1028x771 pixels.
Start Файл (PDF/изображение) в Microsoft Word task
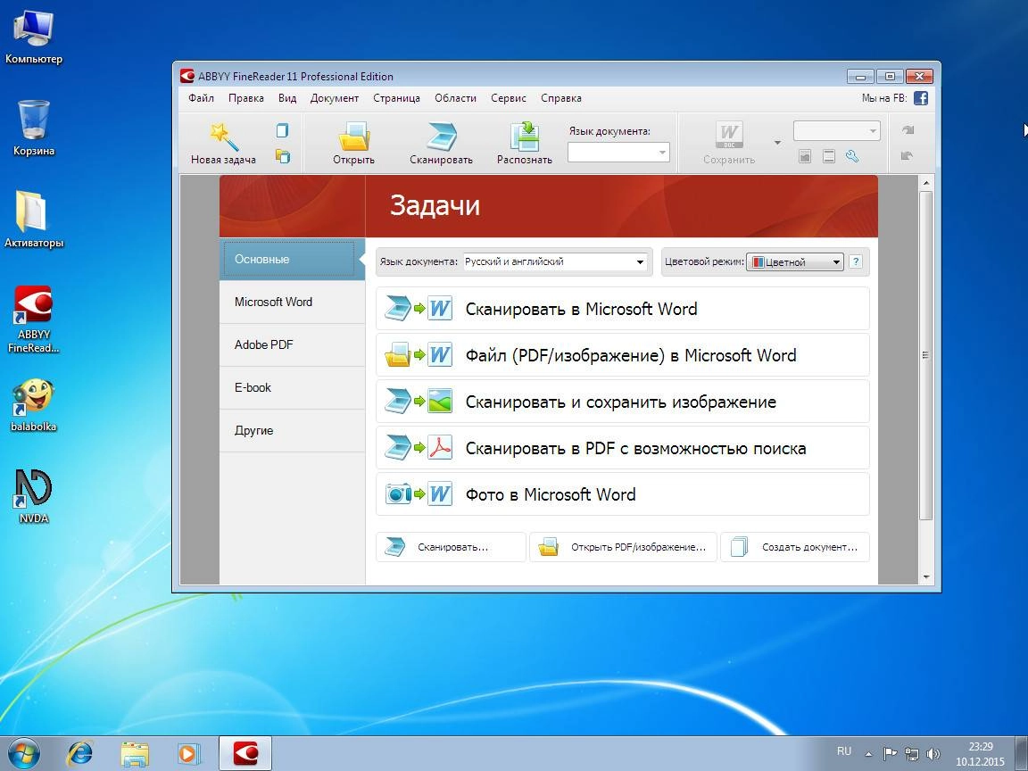pos(622,355)
